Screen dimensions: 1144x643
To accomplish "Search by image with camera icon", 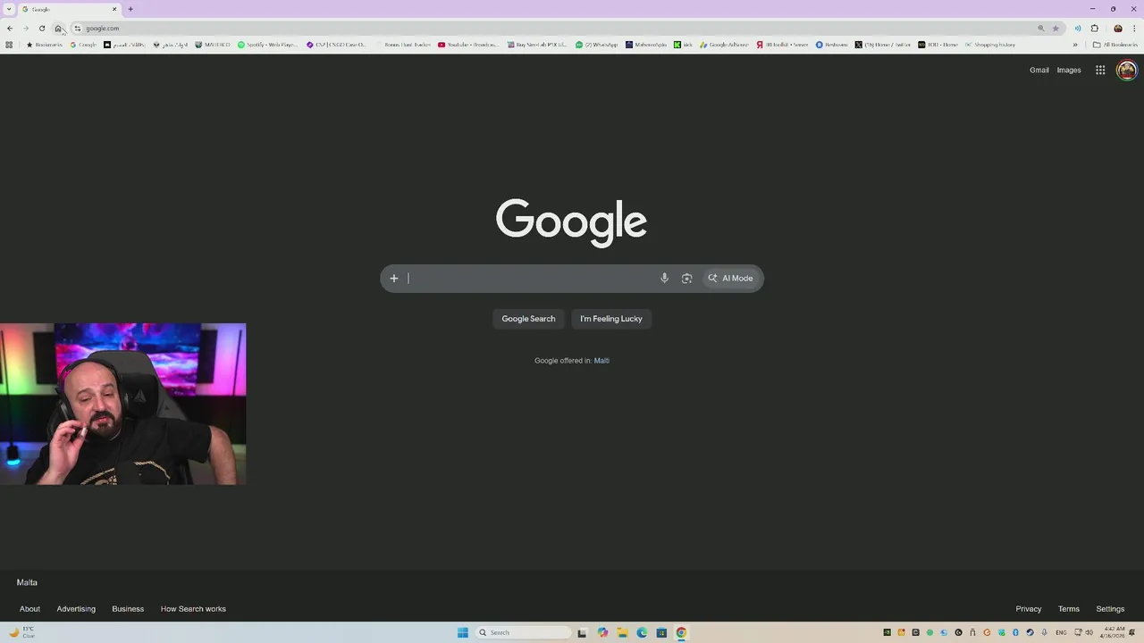I will pos(686,278).
